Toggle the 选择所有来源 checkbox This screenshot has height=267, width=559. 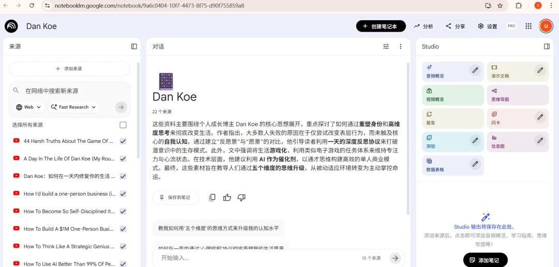click(123, 125)
